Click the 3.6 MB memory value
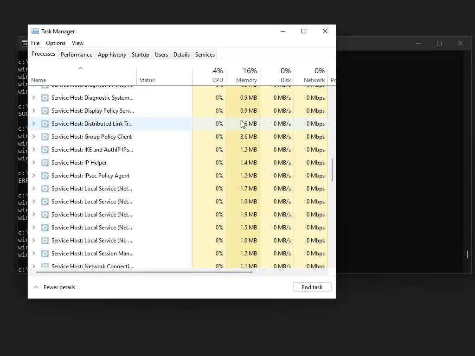Viewport: 475px width, 356px height. point(249,137)
